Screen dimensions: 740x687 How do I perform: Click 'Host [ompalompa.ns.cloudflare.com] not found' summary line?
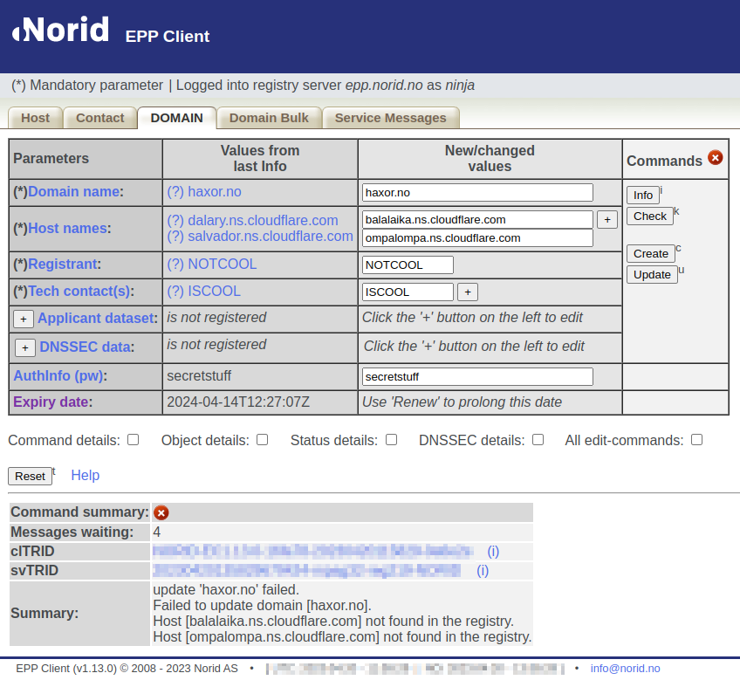point(342,637)
